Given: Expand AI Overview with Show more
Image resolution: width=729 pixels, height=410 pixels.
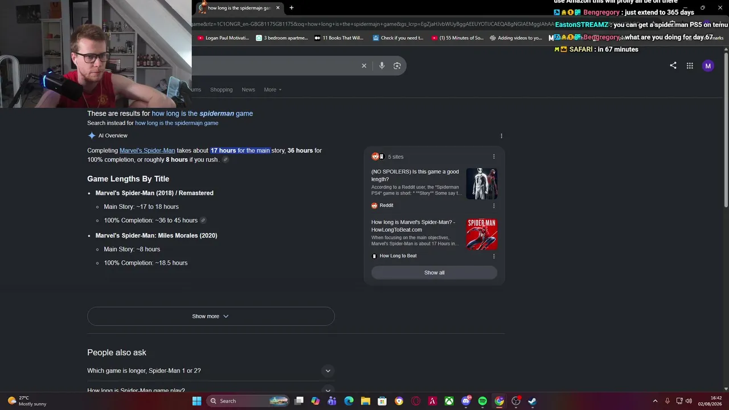Looking at the screenshot, I should pos(211,316).
